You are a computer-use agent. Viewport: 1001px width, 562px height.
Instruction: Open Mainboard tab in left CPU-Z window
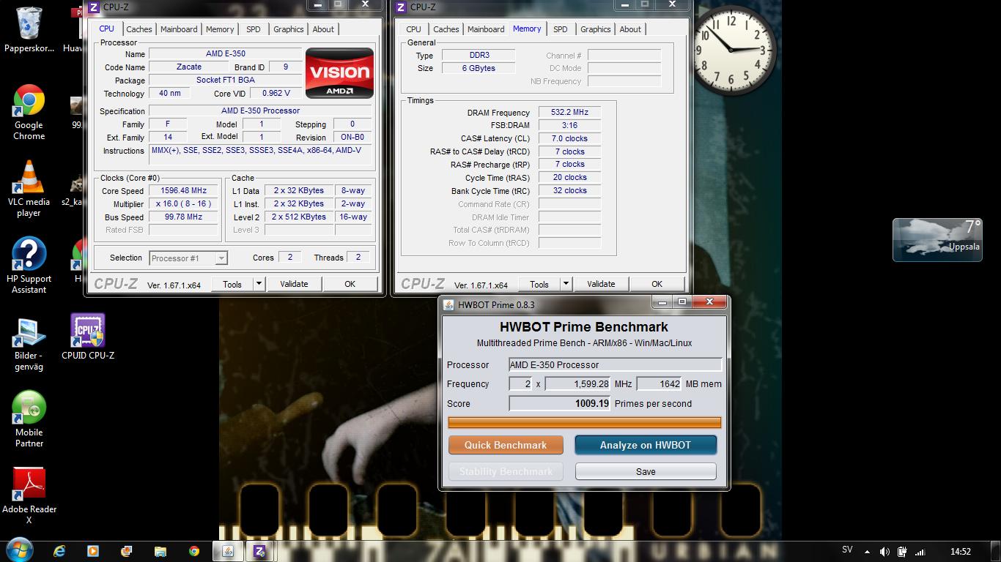(179, 29)
